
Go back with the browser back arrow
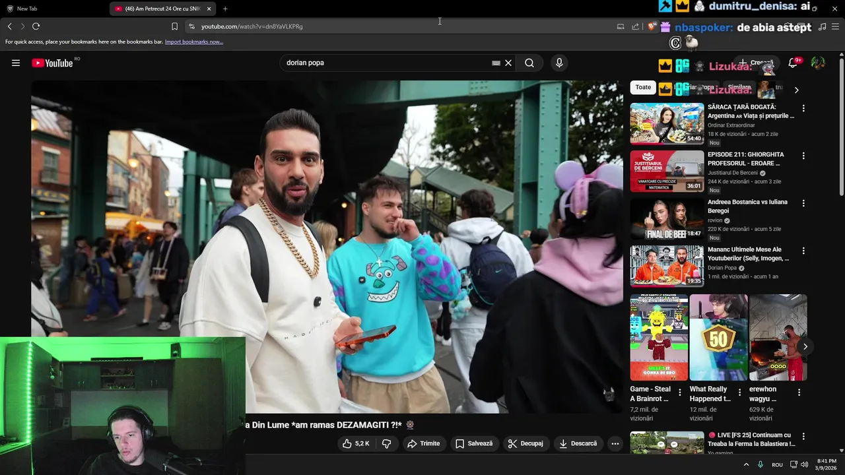click(9, 26)
